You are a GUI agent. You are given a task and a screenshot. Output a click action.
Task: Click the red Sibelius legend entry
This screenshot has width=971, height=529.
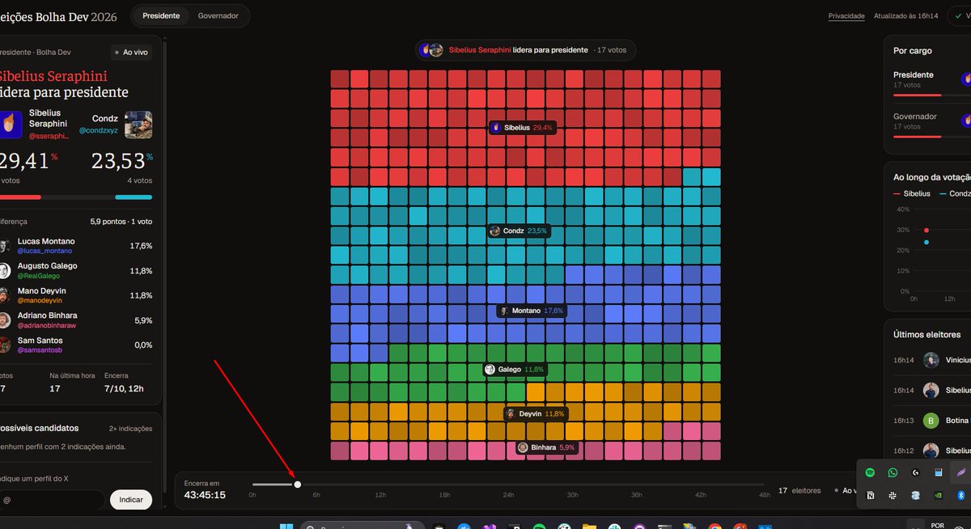point(912,193)
